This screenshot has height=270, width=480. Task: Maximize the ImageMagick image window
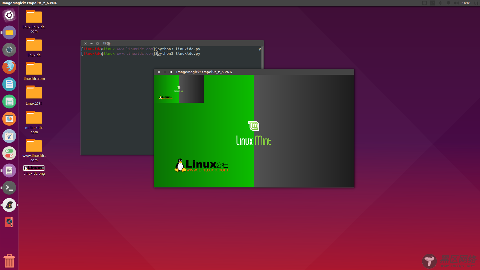171,72
